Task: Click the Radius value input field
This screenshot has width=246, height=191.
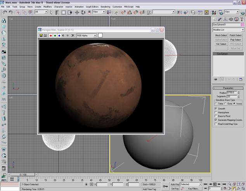Action: coord(232,93)
